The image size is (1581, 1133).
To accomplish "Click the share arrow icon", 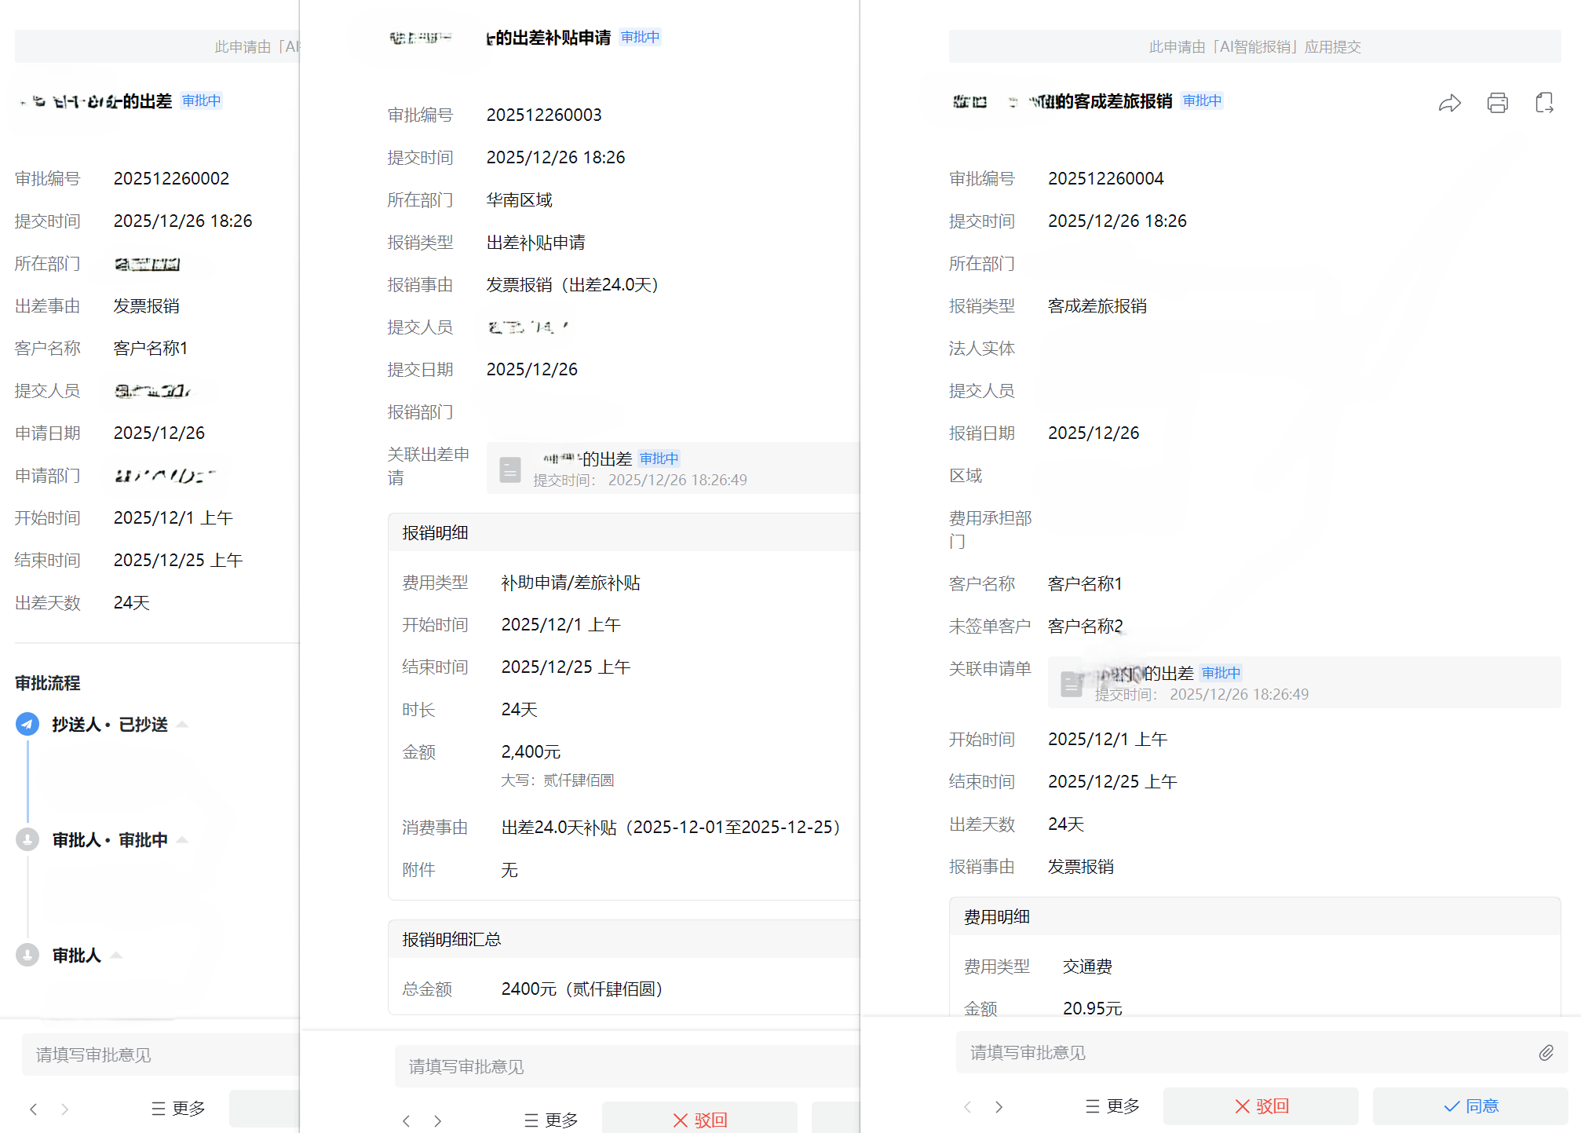I will click(x=1449, y=103).
